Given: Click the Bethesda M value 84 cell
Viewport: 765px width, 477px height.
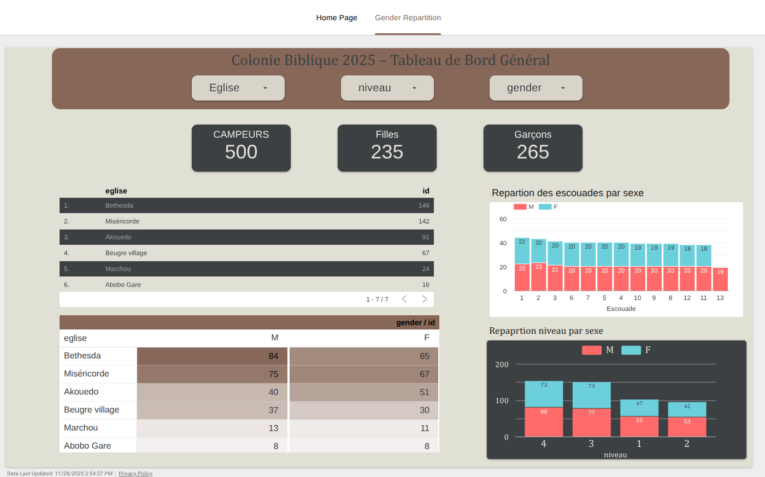Looking at the screenshot, I should click(212, 356).
